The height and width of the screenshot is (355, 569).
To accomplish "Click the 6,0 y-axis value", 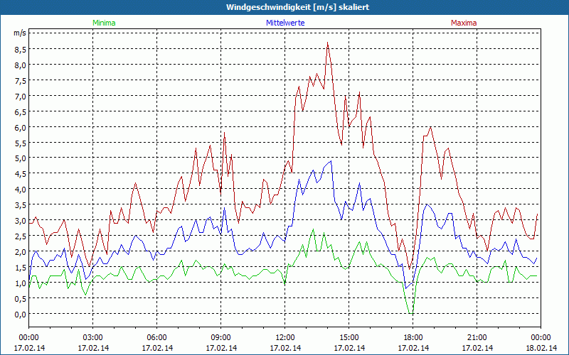I will coord(20,128).
